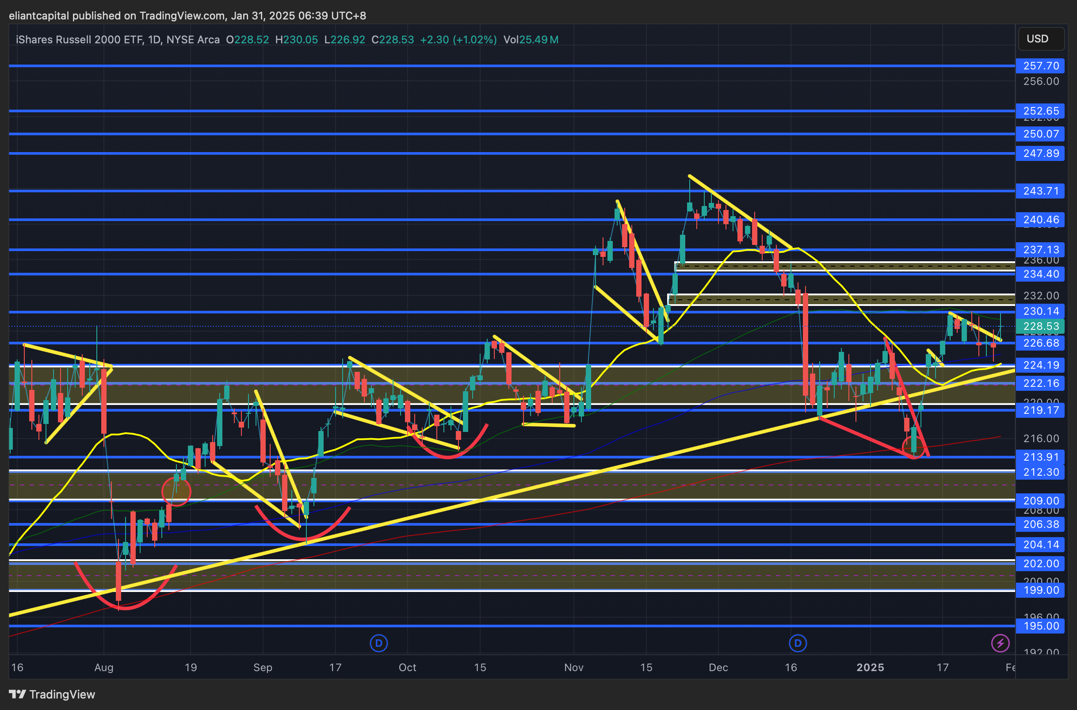Click the 257.70 price level label
This screenshot has width=1077, height=710.
1040,66
